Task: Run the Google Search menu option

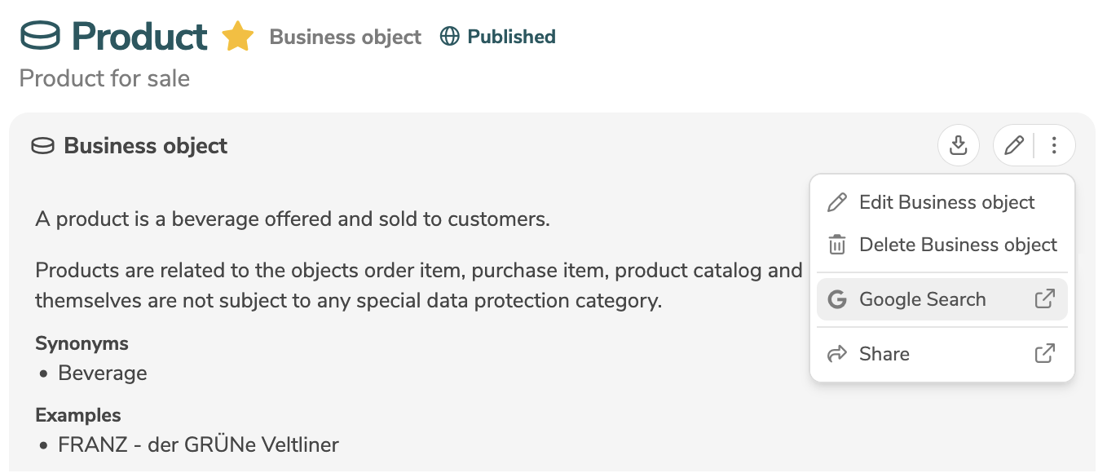Action: pos(921,299)
